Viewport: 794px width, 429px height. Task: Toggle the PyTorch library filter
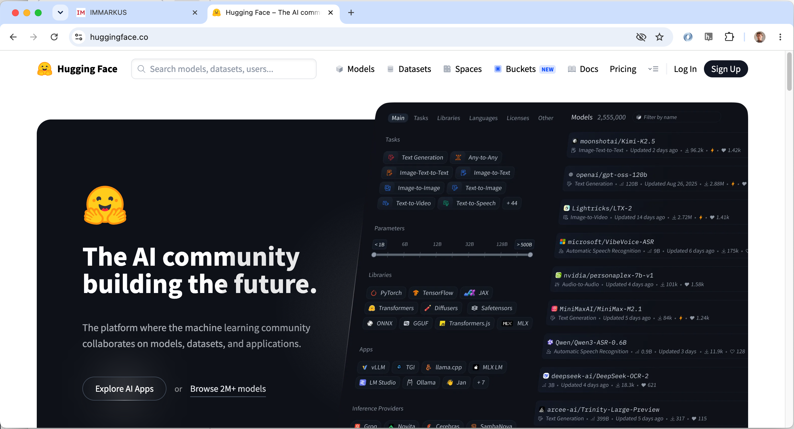[x=386, y=293]
